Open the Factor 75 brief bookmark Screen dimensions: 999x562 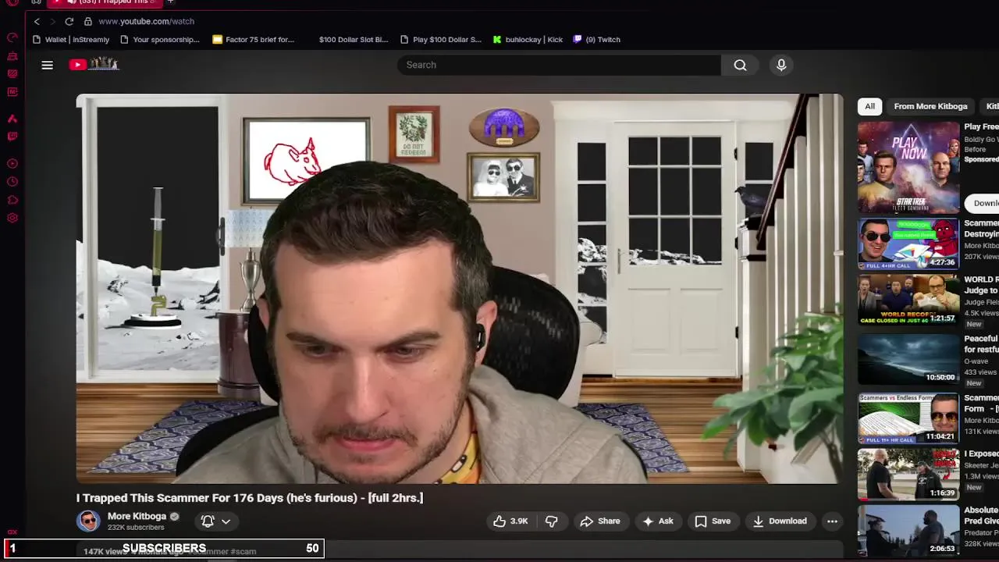pos(254,39)
